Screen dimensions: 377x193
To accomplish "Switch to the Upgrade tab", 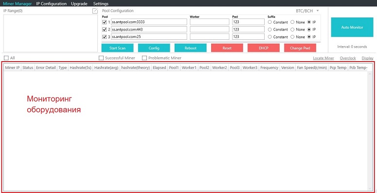I will (x=79, y=3).
